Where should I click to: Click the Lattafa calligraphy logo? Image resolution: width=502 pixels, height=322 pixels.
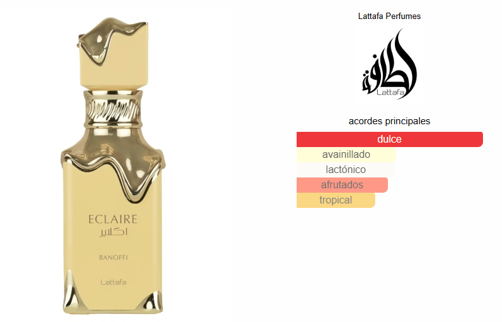click(389, 63)
